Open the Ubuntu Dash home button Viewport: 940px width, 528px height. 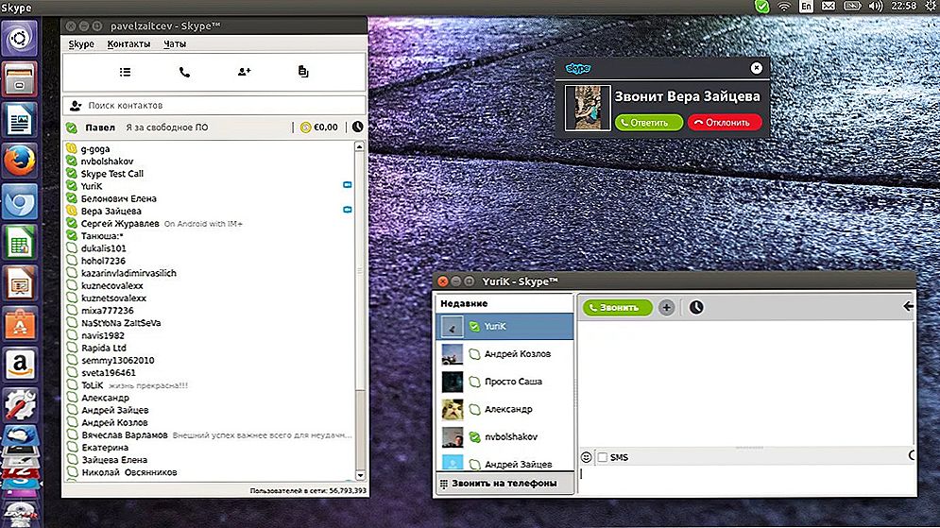(20, 39)
